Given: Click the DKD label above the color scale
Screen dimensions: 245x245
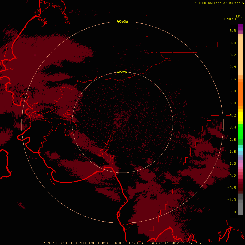Looking at the screenshot, I should (239, 16).
